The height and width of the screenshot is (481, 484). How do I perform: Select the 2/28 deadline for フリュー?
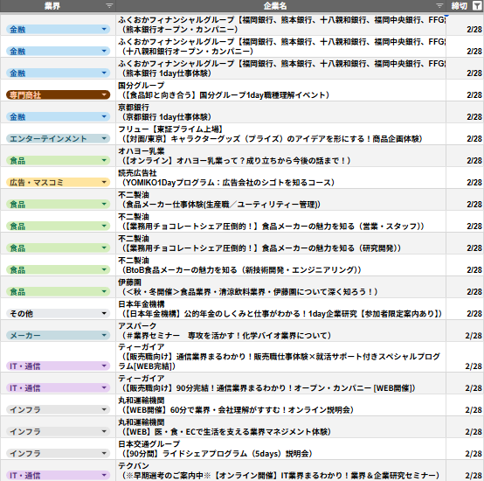[465, 134]
